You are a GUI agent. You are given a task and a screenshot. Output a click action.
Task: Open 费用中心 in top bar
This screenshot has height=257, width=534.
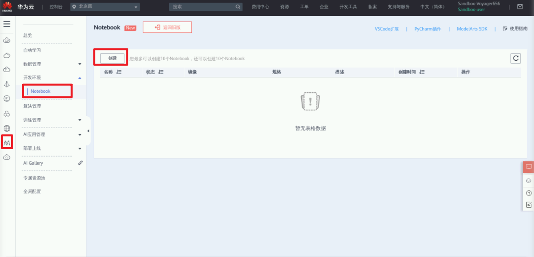click(x=260, y=7)
